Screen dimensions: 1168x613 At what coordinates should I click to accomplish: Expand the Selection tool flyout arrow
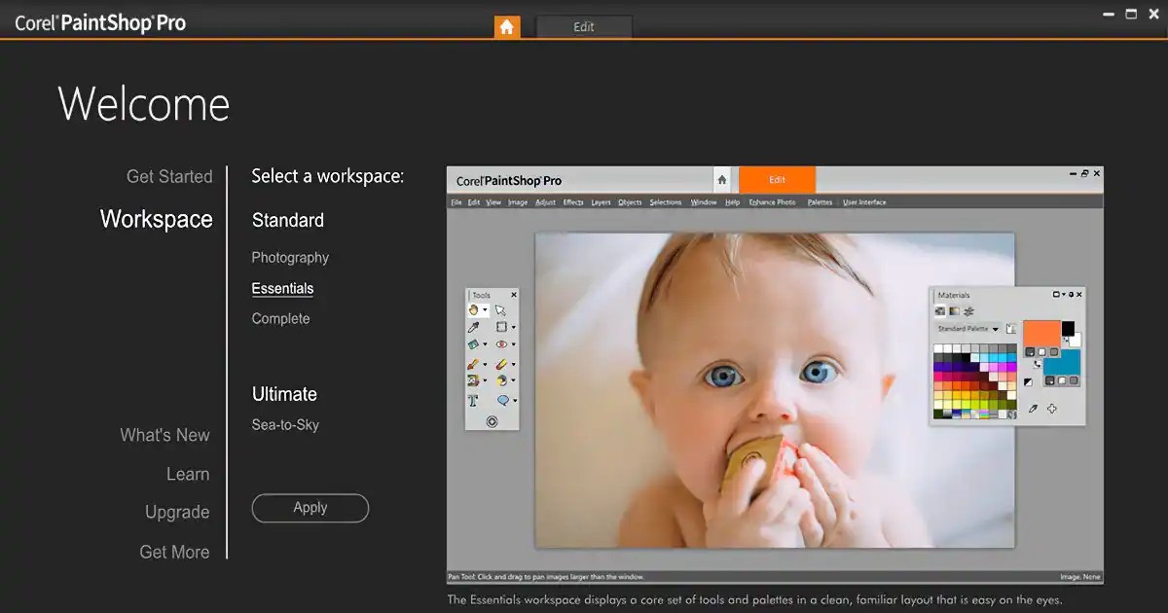(x=513, y=327)
